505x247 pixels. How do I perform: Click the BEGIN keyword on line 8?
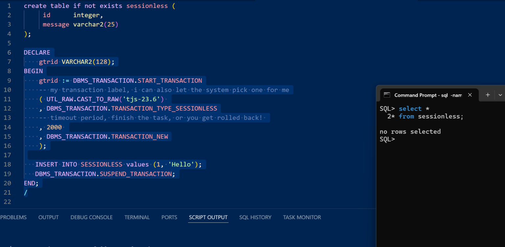(33, 71)
